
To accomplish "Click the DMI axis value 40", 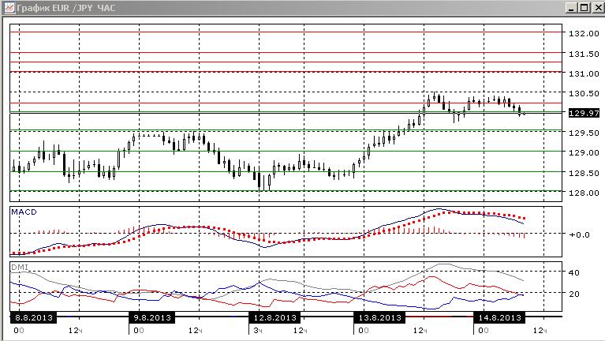I will pyautogui.click(x=574, y=272).
